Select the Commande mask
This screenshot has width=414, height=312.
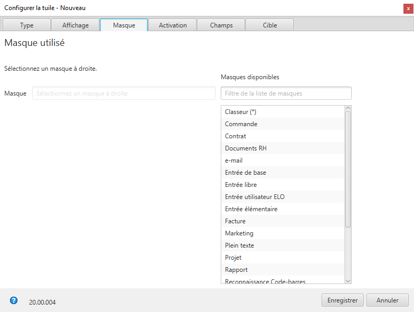tap(283, 124)
